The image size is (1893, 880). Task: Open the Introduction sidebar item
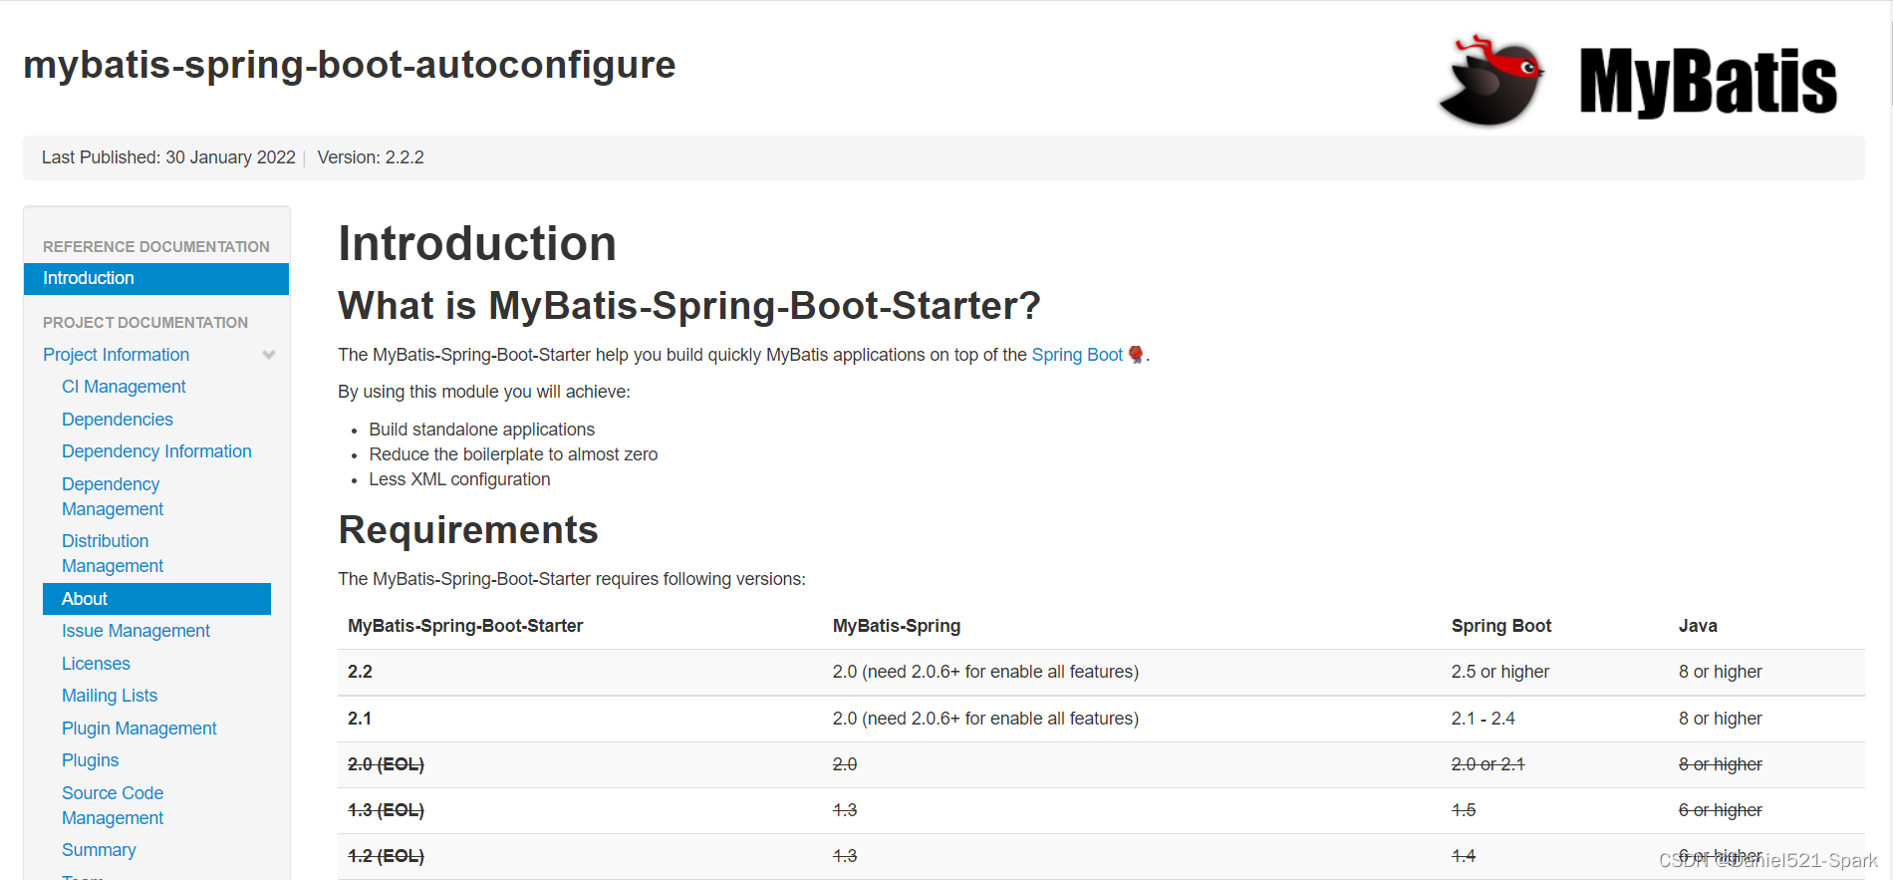(x=156, y=279)
